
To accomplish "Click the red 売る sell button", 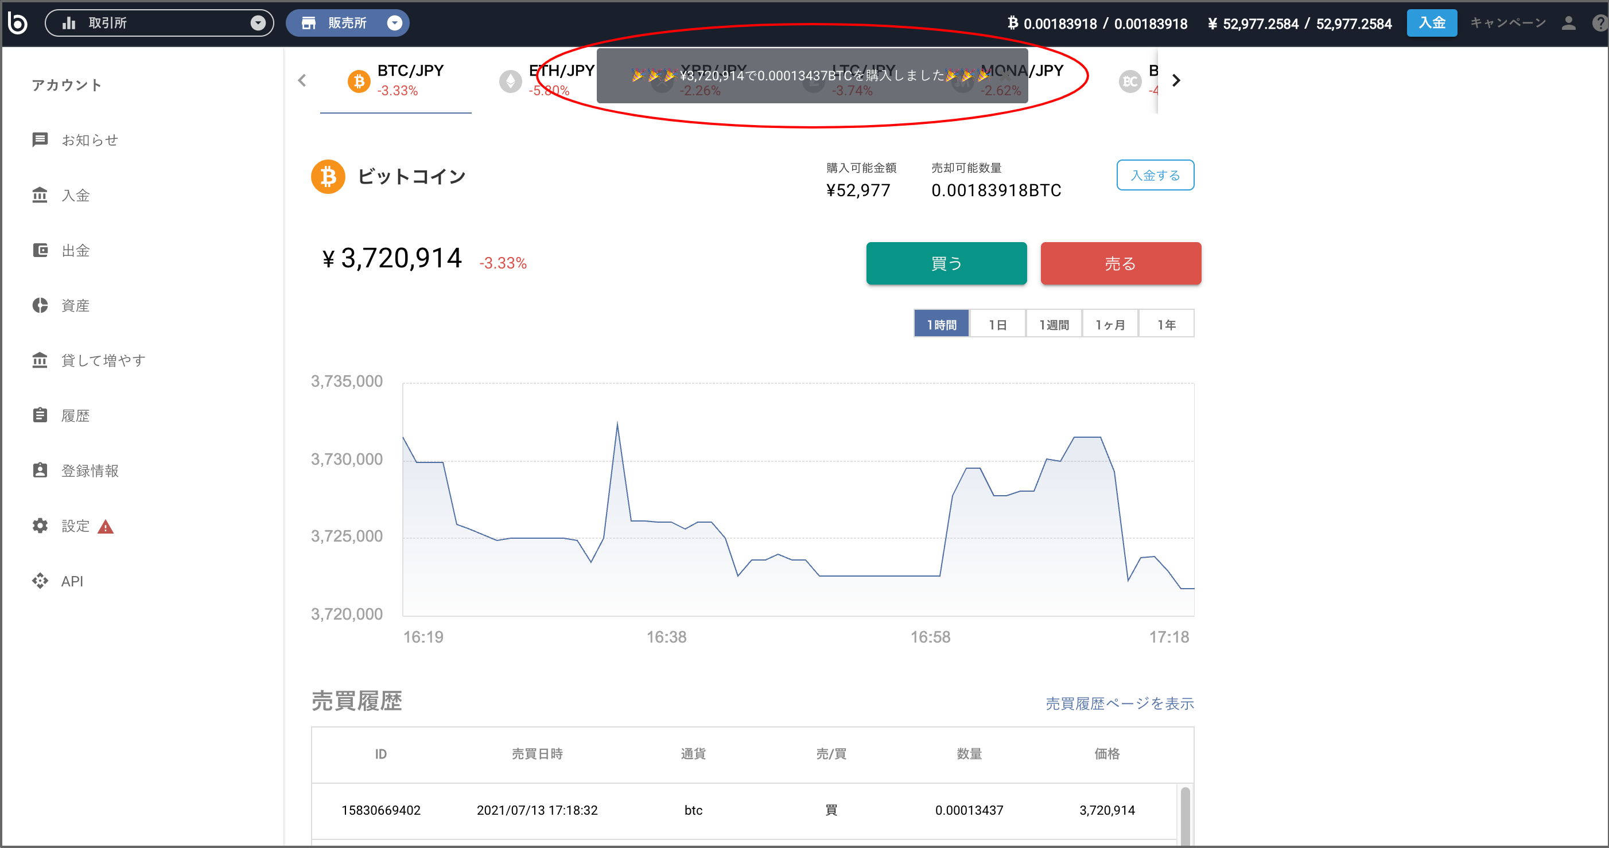I will click(x=1121, y=263).
